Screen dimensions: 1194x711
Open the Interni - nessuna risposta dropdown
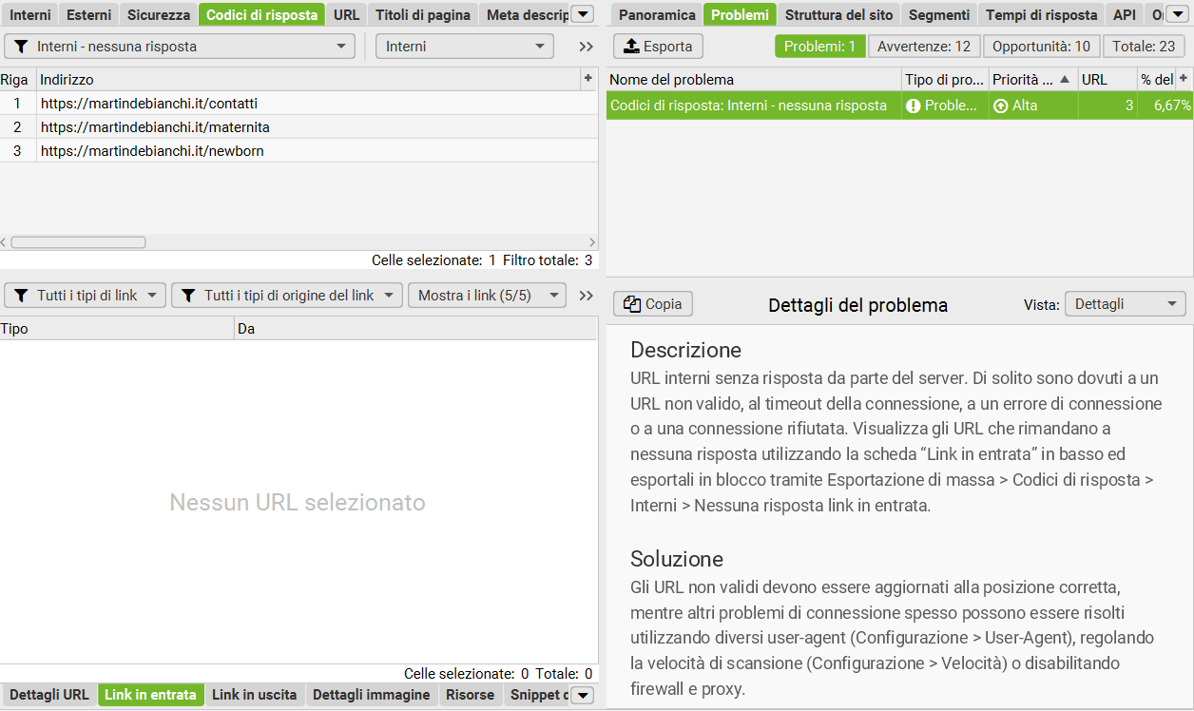coord(180,47)
